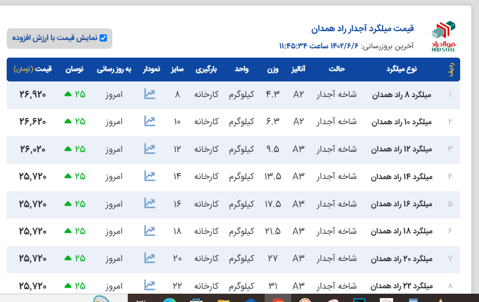Open the price chart for میلگرد 8 راد همدان

pos(150,94)
